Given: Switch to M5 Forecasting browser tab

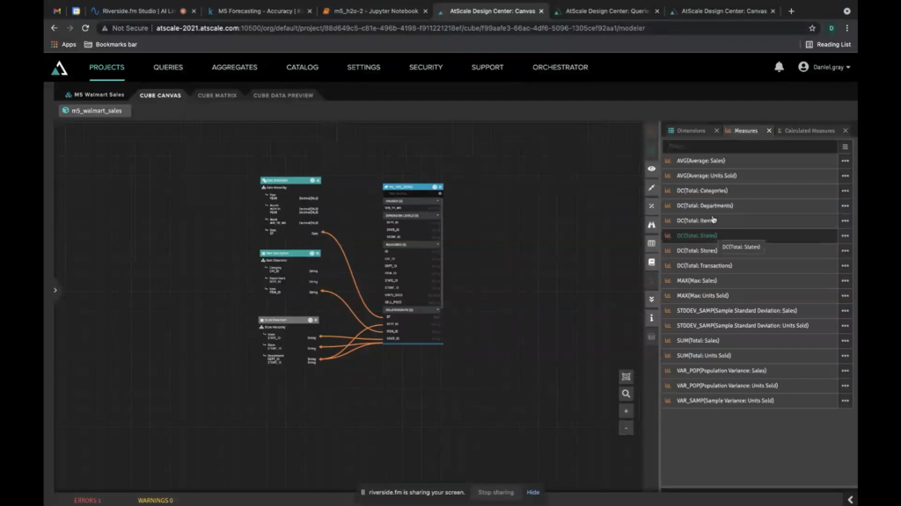Looking at the screenshot, I should pos(260,11).
